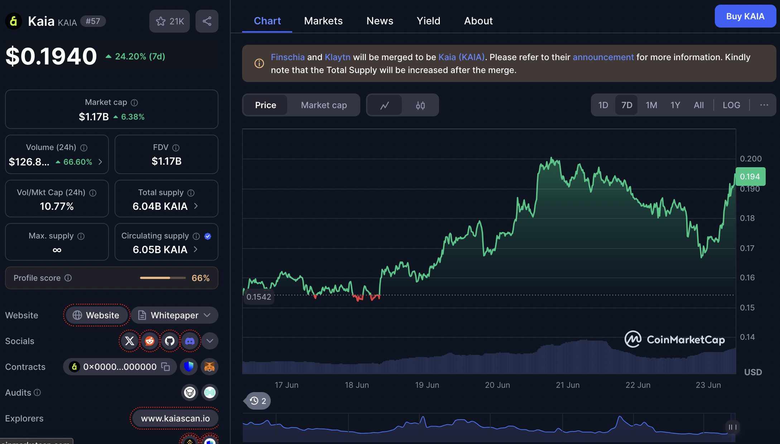780x444 pixels.
Task: Open the News tab
Action: coord(380,21)
